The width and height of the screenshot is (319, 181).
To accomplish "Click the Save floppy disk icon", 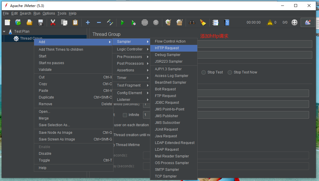I will tap(41, 22).
